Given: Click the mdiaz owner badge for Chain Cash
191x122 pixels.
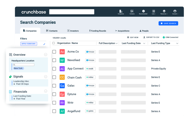Looking at the screenshot, I should click(x=90, y=77).
